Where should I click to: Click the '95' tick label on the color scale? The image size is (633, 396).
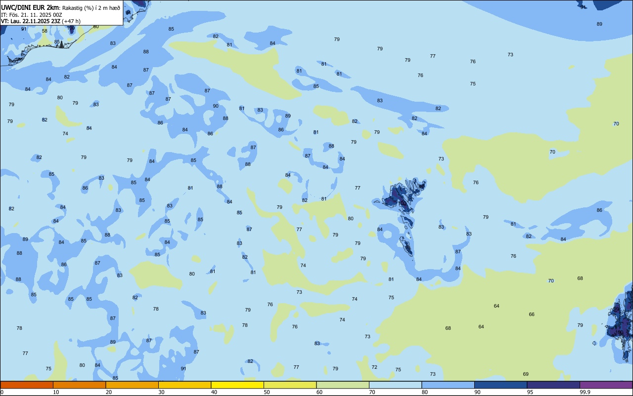530,392
